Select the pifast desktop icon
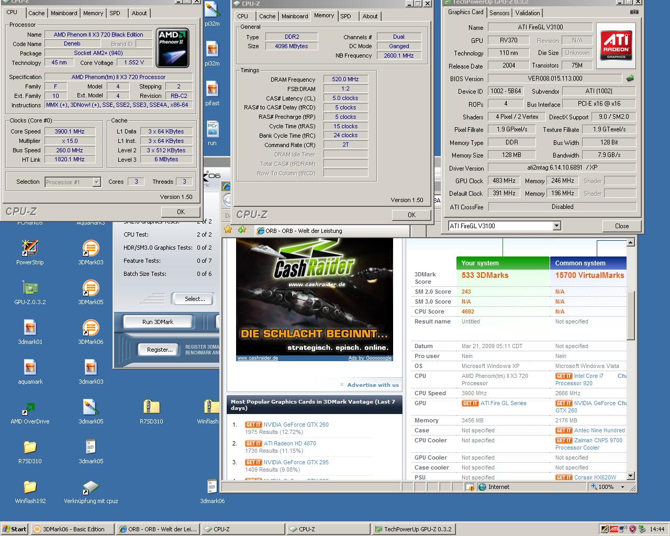 click(212, 88)
